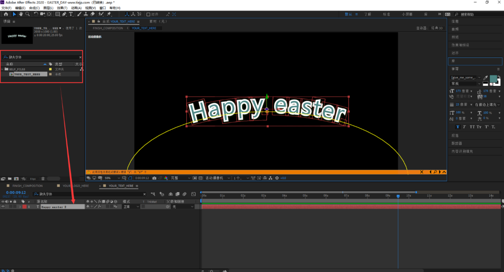
Task: Open the 正常 blending mode dropdown
Action: coord(131,207)
